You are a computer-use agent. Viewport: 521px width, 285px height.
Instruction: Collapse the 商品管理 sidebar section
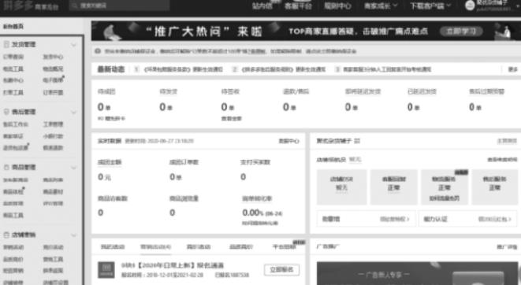click(74, 168)
